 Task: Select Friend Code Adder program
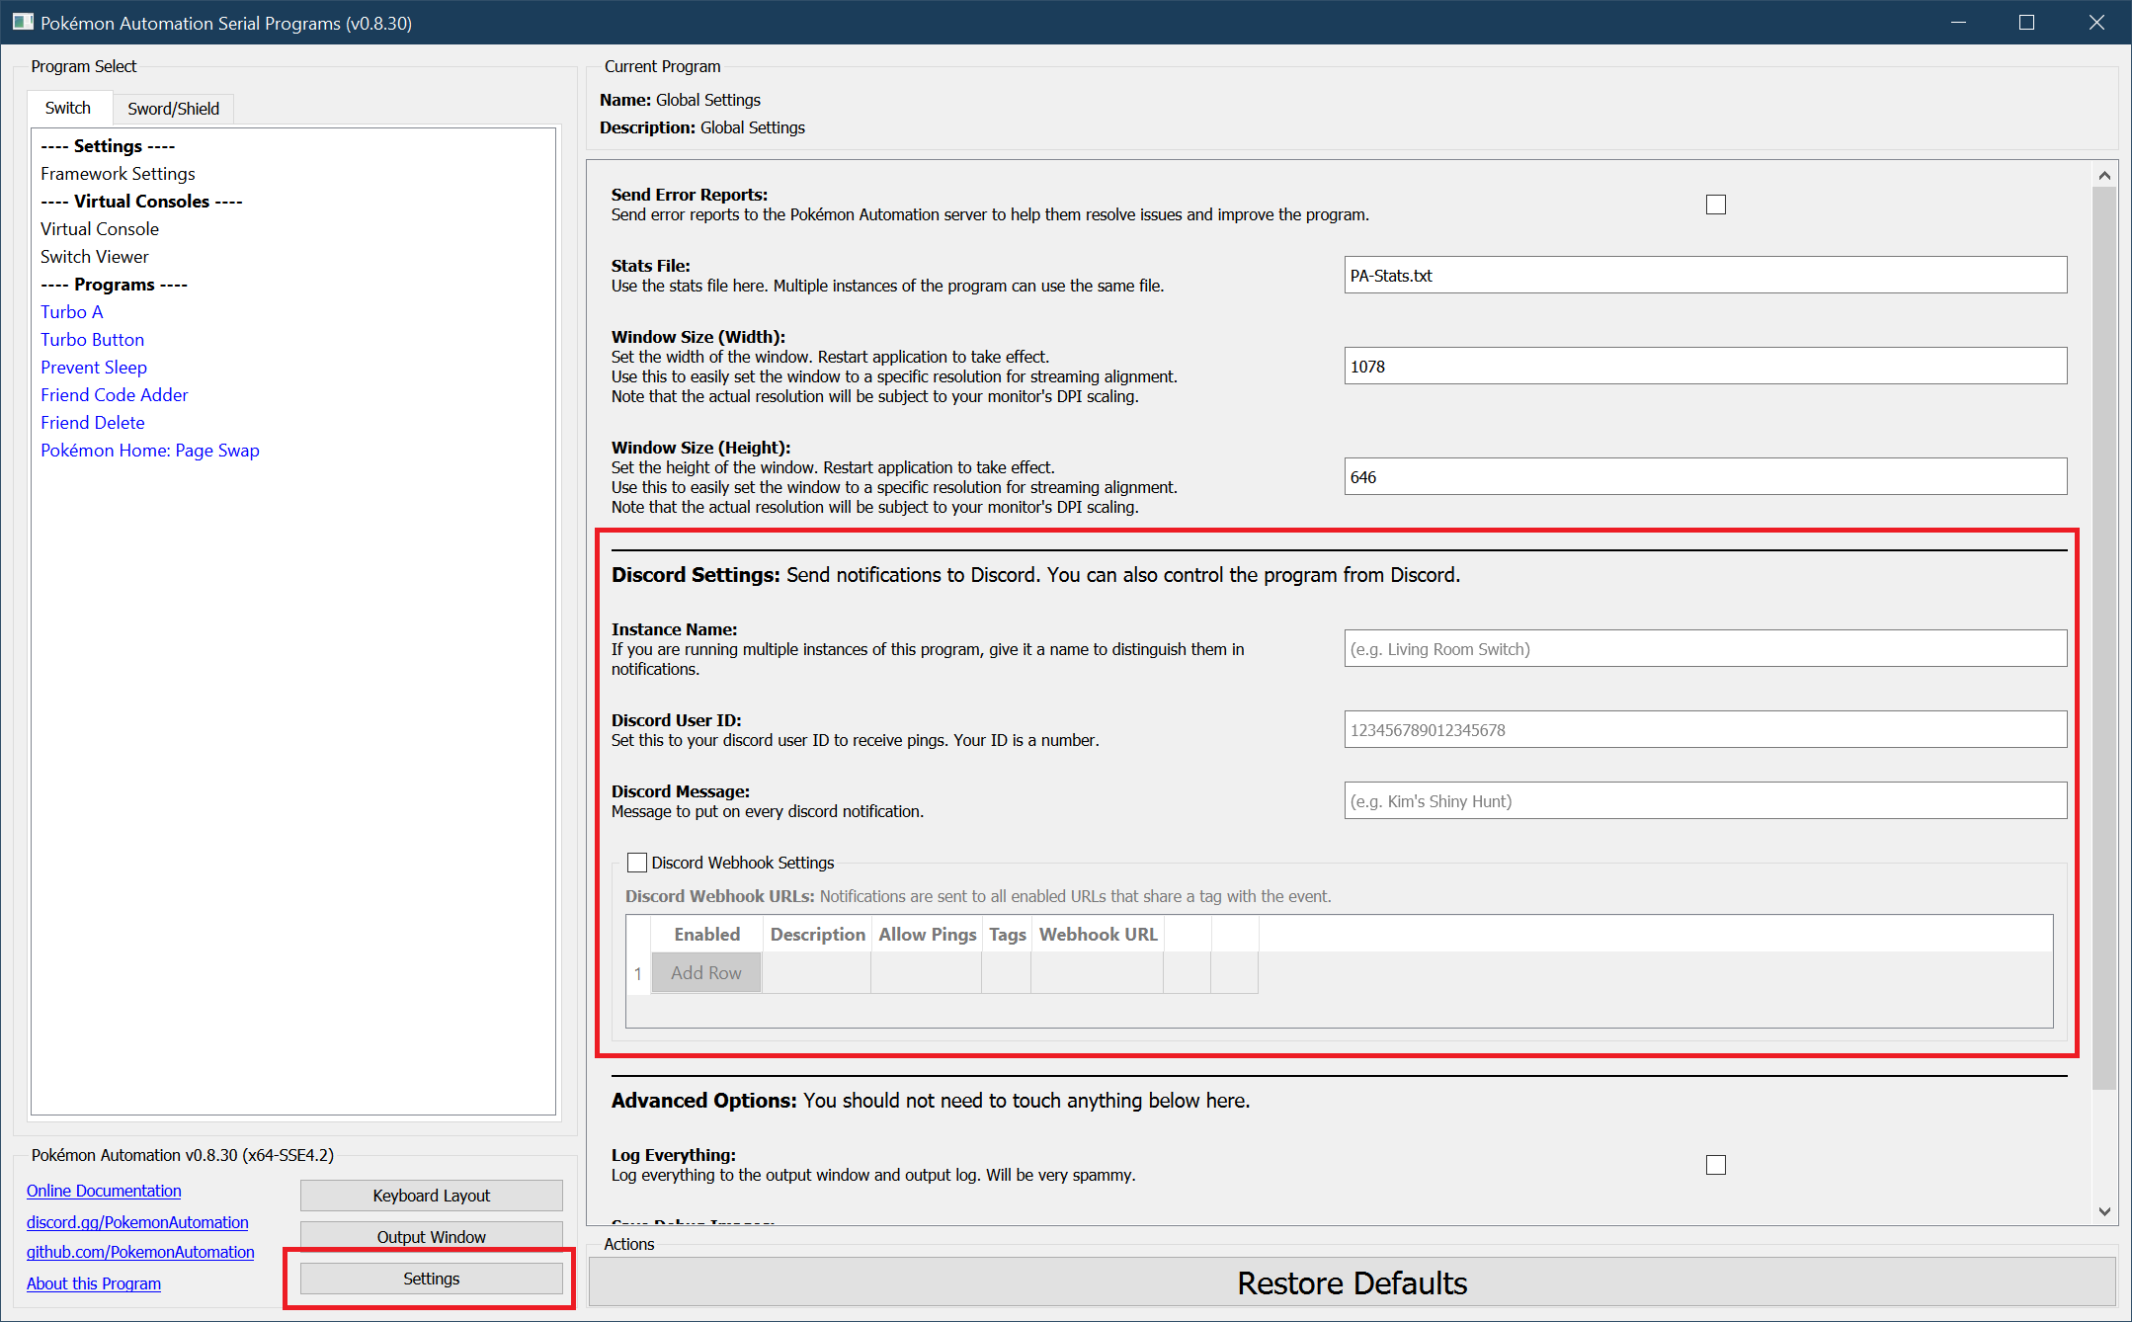click(114, 394)
